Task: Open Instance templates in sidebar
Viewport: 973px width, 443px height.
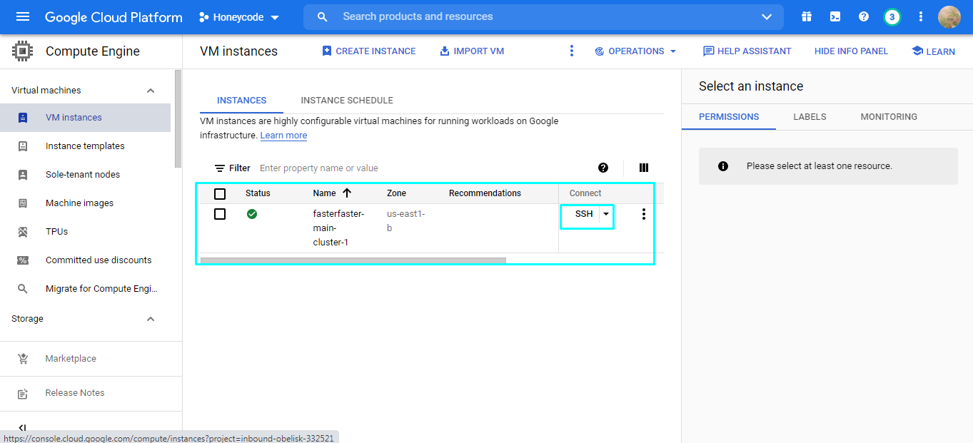Action: (85, 146)
